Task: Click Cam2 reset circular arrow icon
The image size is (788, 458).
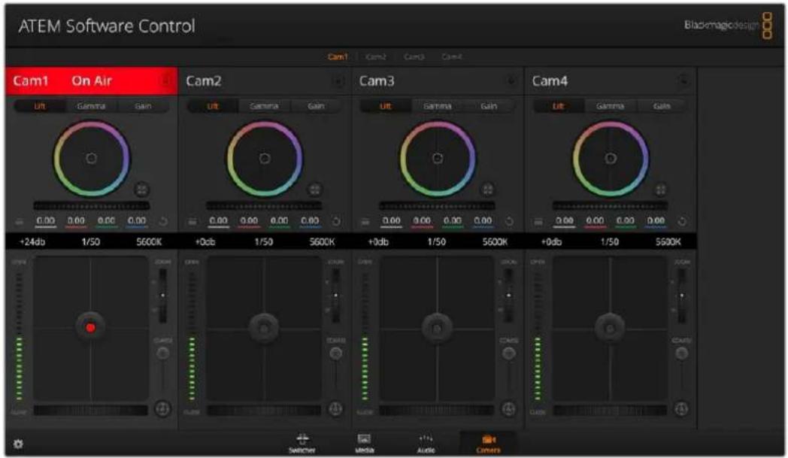Action: click(x=335, y=221)
